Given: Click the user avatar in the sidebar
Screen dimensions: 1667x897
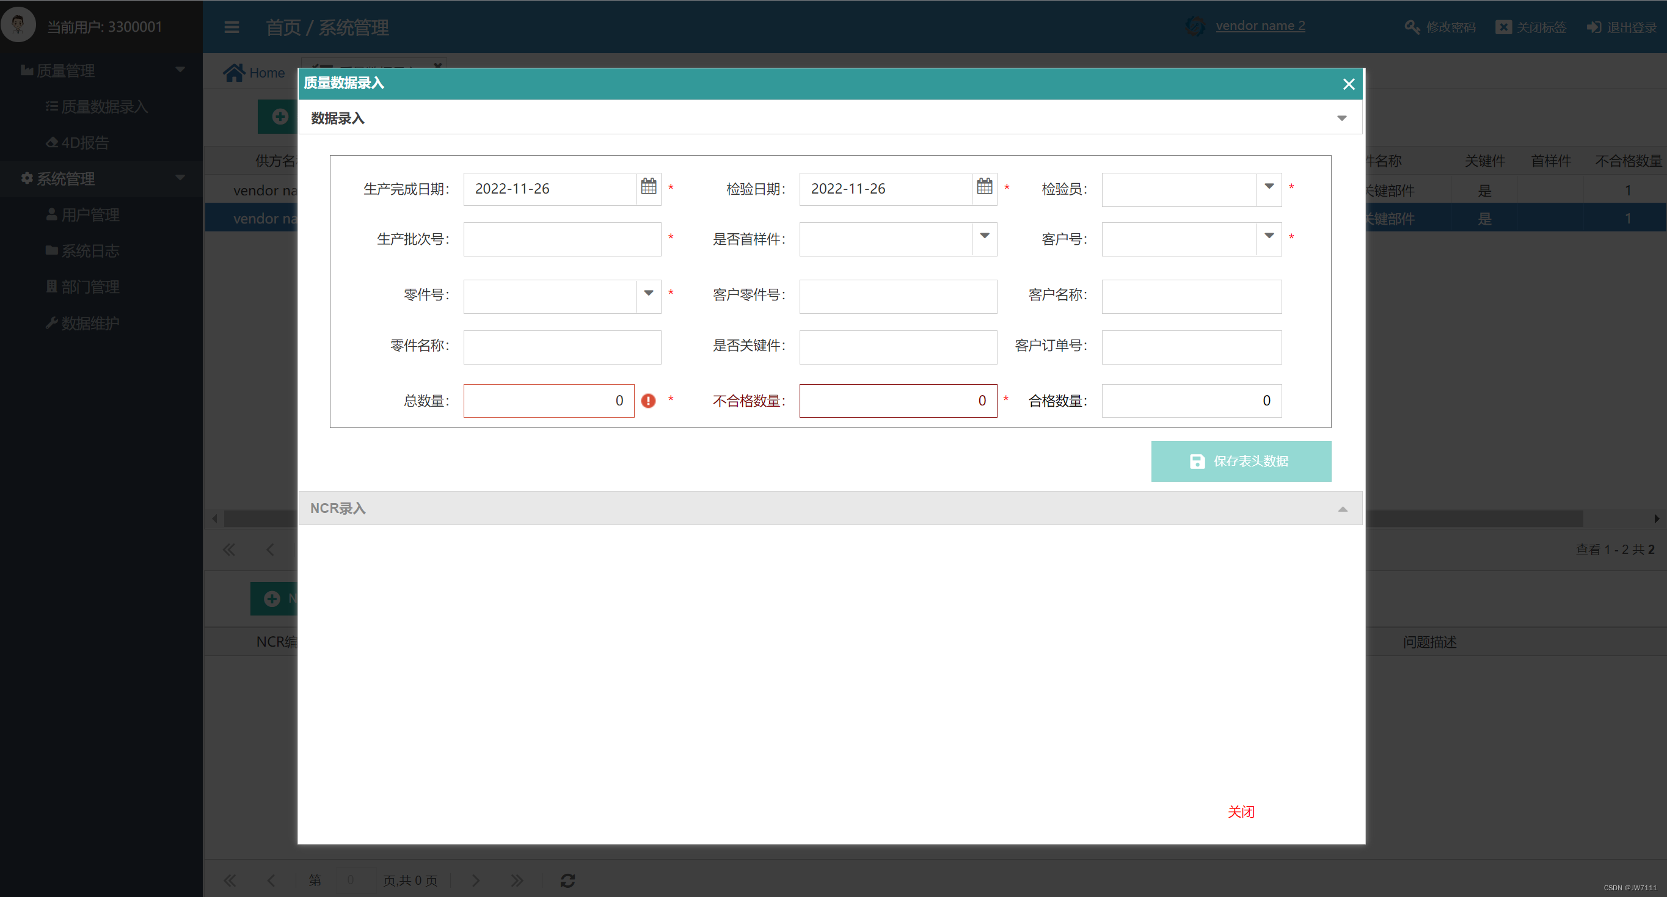Looking at the screenshot, I should click(x=18, y=24).
